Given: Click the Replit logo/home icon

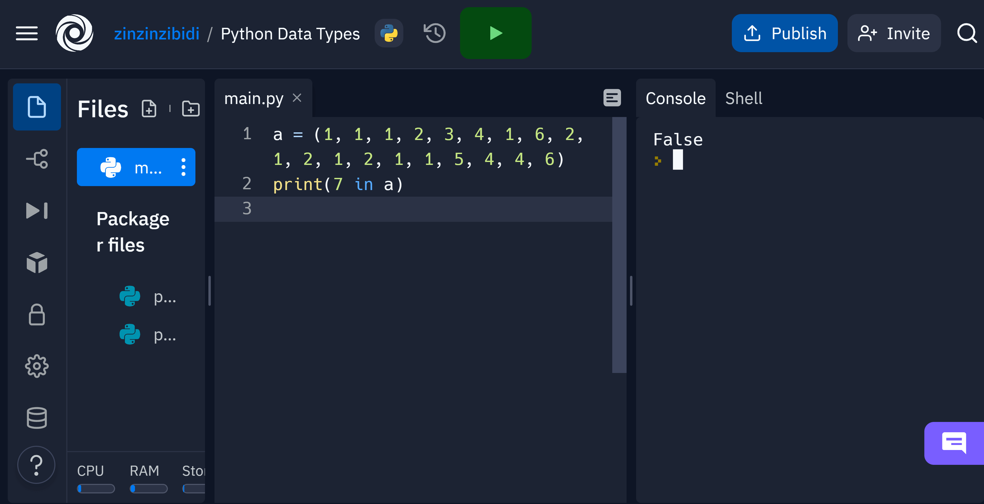Looking at the screenshot, I should point(72,33).
